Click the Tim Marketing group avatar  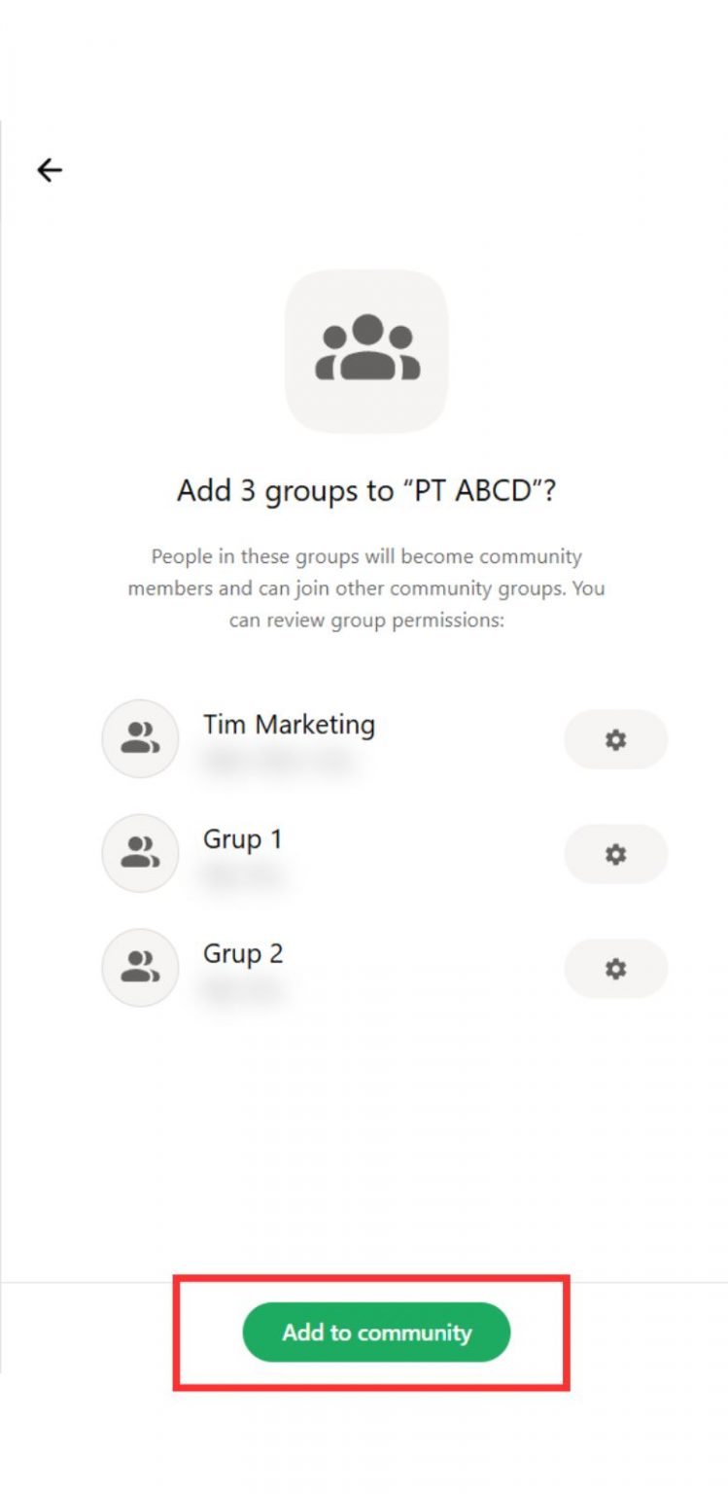coord(140,739)
